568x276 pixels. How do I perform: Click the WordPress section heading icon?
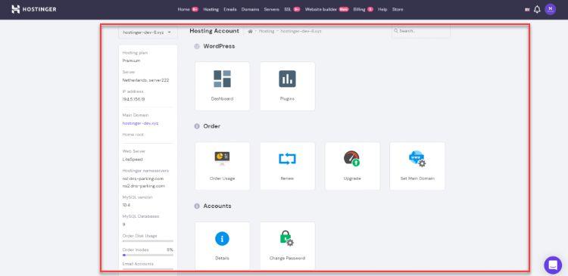pyautogui.click(x=197, y=46)
